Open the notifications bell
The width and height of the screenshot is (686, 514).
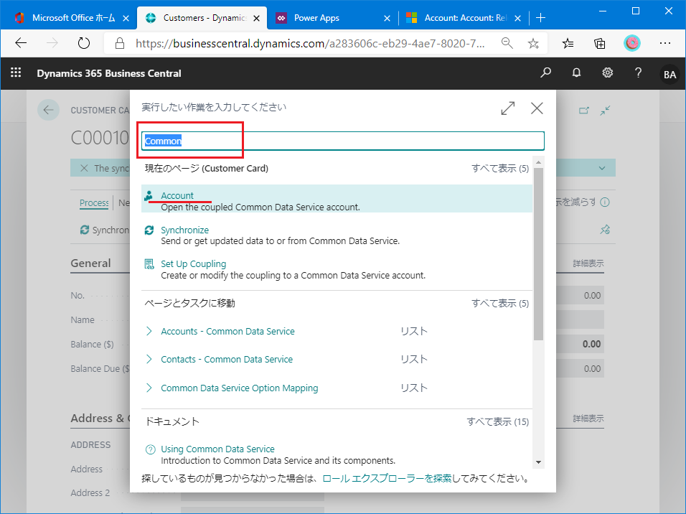tap(577, 73)
